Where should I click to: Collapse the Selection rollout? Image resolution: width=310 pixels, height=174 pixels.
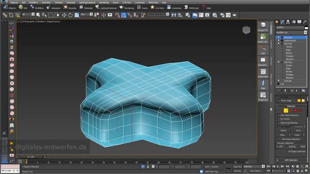pyautogui.click(x=291, y=106)
